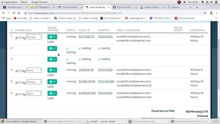Open the itp-39-jobseeker bookmark
Image resolution: width=220 pixels, height=124 pixels.
coord(111,18)
